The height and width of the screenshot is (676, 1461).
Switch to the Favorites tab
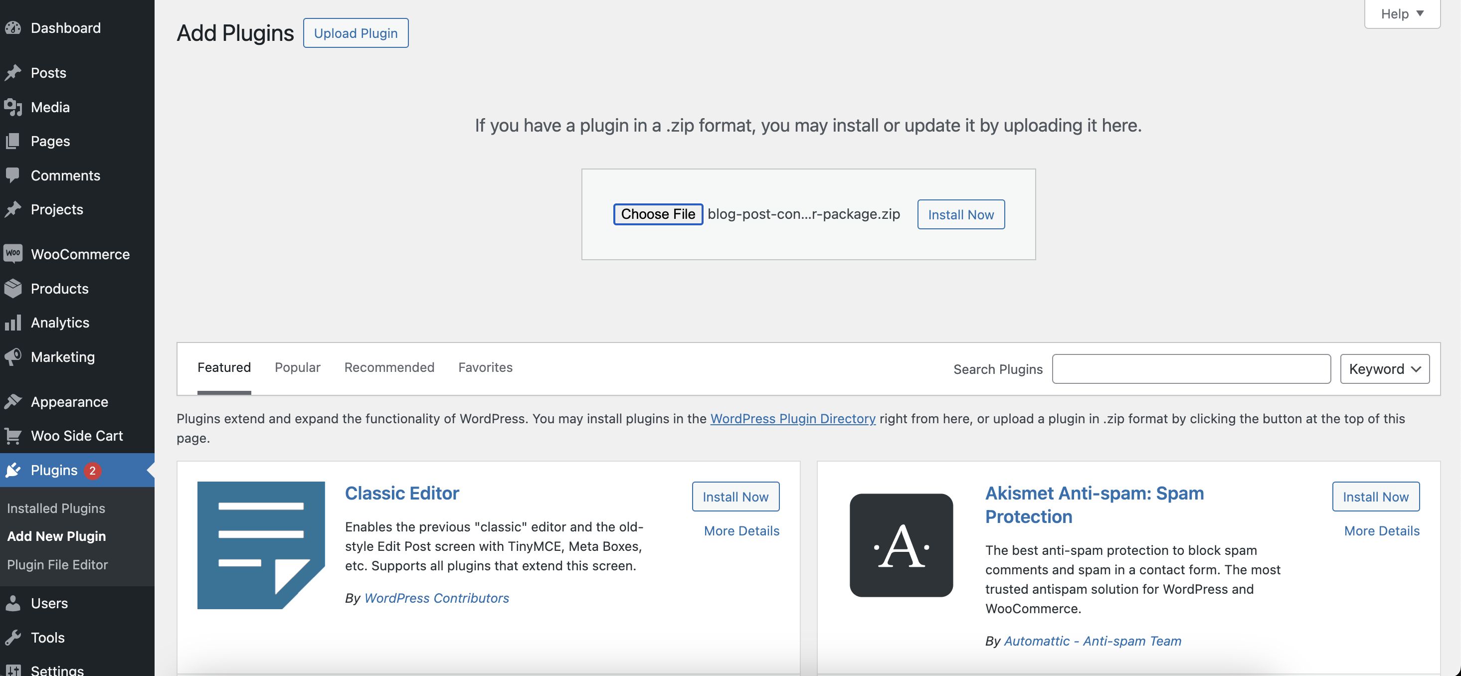tap(486, 367)
